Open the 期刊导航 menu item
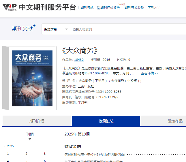 click(87, 8)
